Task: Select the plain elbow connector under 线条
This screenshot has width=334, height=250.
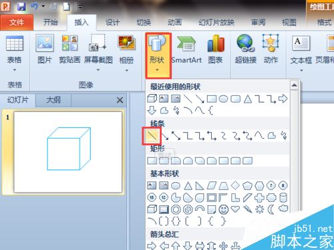Action: tap(188, 135)
